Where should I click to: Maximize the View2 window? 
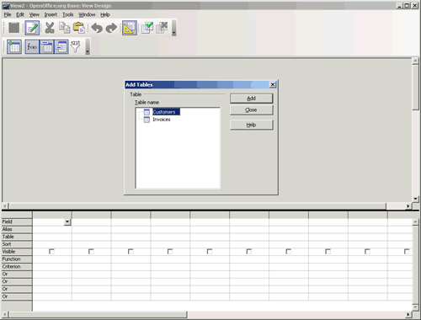(x=407, y=6)
